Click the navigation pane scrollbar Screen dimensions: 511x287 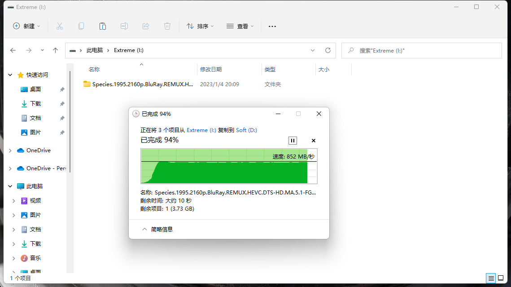point(70,121)
